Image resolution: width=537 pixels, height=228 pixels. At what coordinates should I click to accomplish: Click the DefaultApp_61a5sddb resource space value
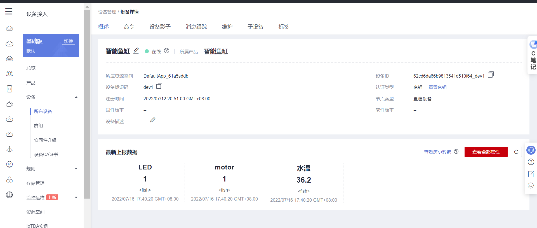pos(166,76)
